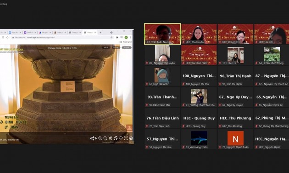Click muted mic icon of 82_Nguyễn Thị Huyền
The image size is (289, 173).
tap(147, 63)
